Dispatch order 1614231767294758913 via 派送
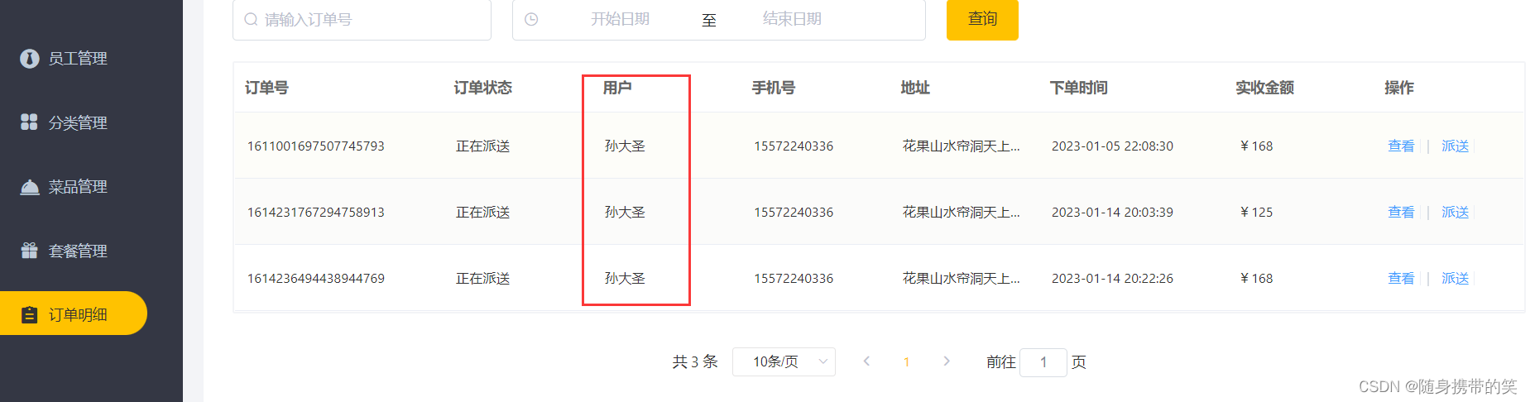1530x402 pixels. (x=1455, y=212)
